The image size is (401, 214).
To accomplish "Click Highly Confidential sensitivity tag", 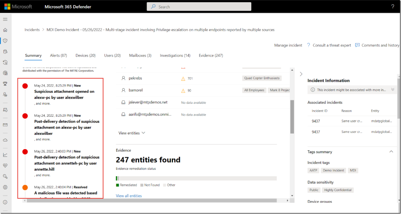I will [x=338, y=190].
